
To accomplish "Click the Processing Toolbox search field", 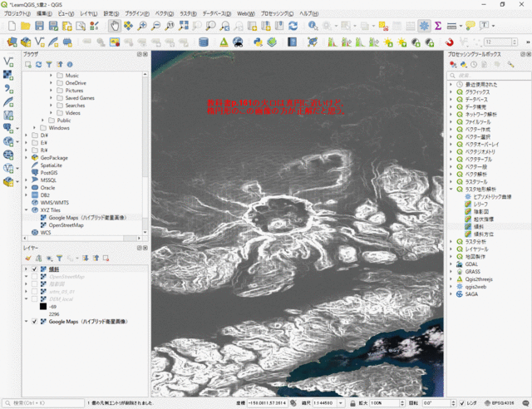I will point(489,76).
